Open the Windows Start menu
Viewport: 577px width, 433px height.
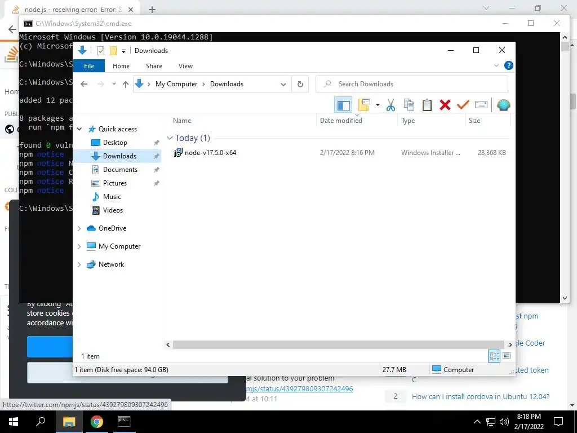click(14, 422)
